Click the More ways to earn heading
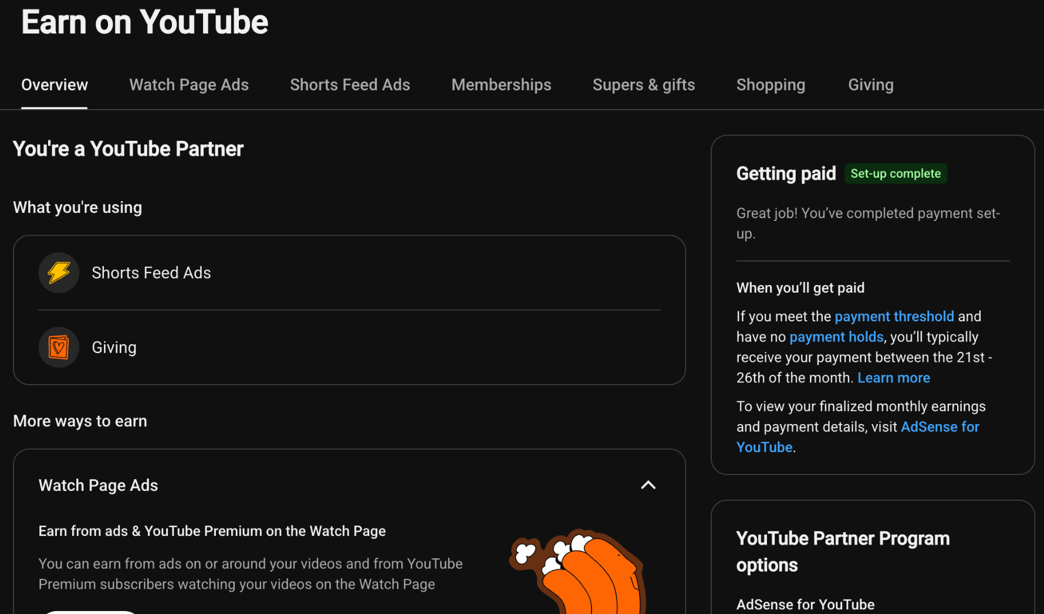 80,421
